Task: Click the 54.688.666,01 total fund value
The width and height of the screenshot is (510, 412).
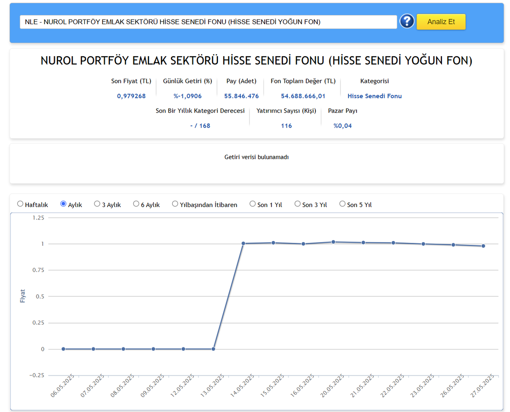Action: (x=303, y=96)
